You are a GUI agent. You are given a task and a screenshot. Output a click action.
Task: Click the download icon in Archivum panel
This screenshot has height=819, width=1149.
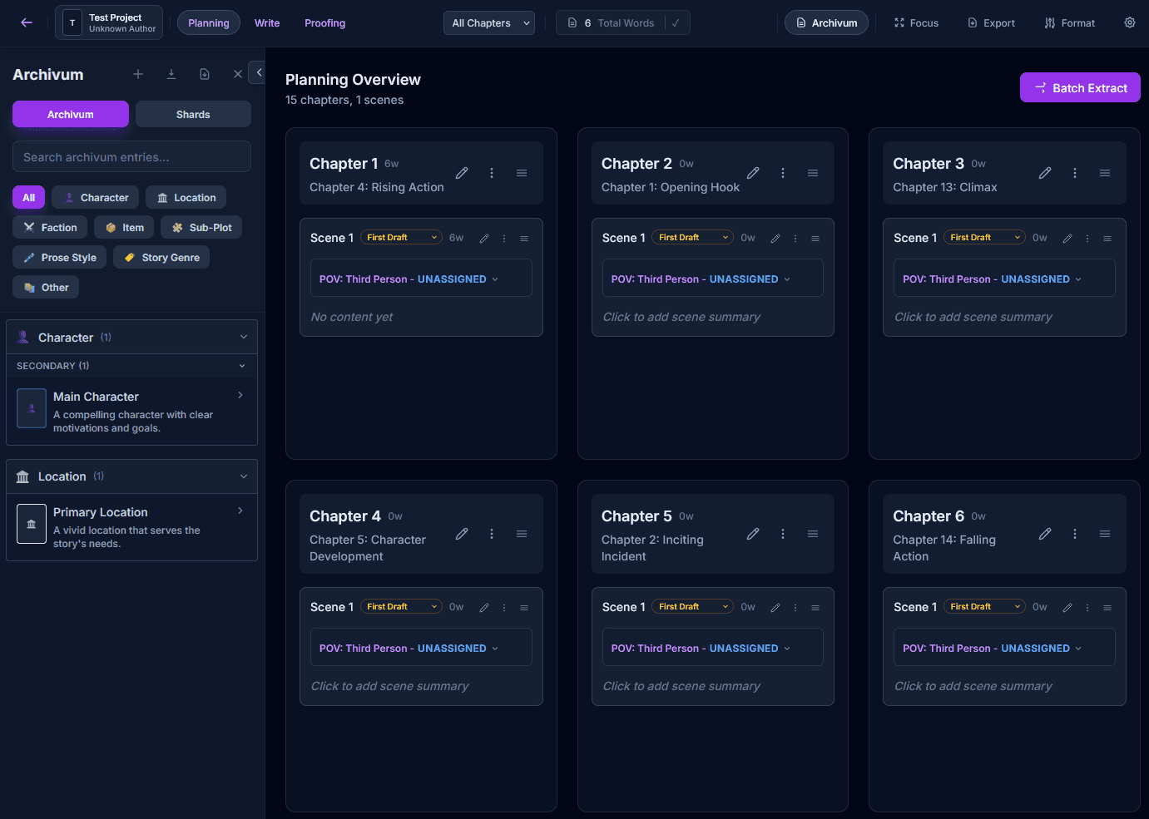pyautogui.click(x=171, y=74)
